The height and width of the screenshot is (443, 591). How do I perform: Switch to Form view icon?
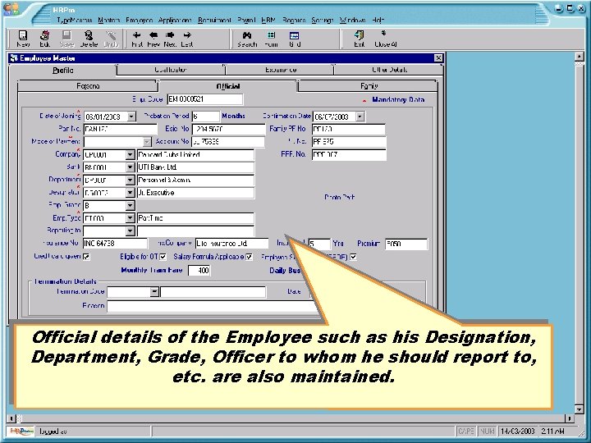click(x=271, y=35)
